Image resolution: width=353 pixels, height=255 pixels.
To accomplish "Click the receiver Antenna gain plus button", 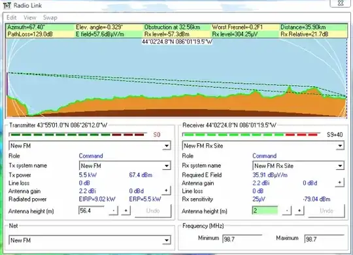I will (339, 182).
